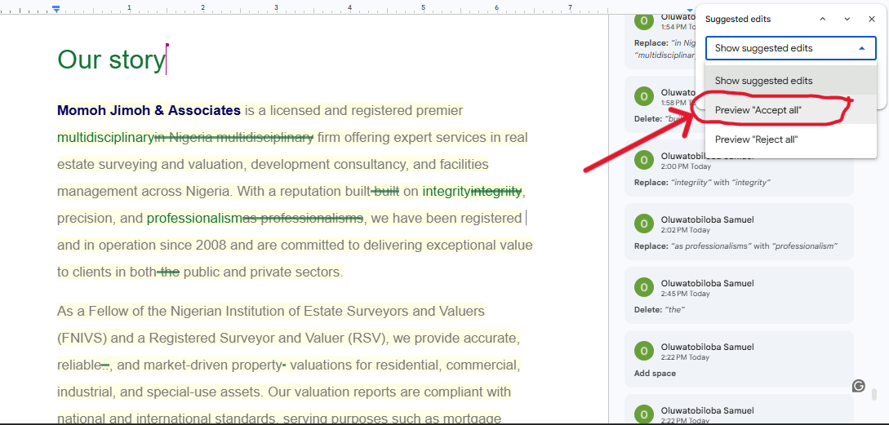This screenshot has width=889, height=425.
Task: Click avatar on the 1:54 PM suggestion card
Action: point(643,21)
